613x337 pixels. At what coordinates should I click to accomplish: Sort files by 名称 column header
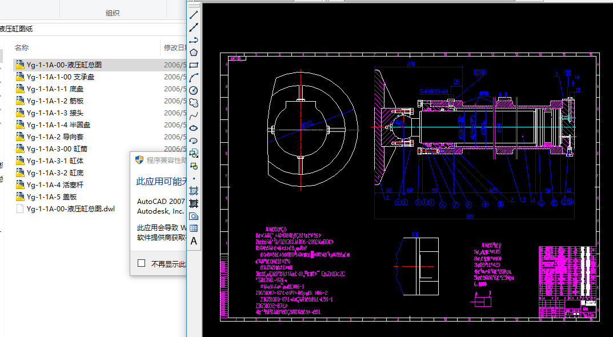coord(22,47)
